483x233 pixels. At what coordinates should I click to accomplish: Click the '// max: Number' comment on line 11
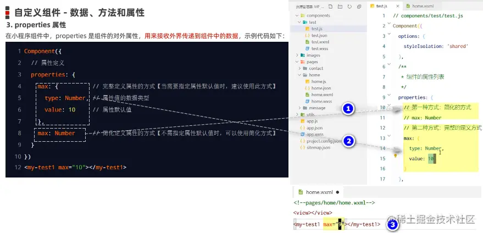[x=423, y=118]
